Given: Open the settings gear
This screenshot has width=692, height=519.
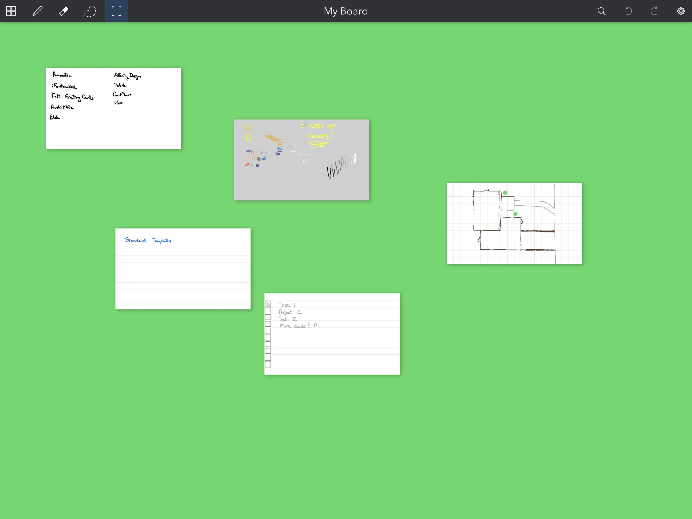Looking at the screenshot, I should tap(681, 11).
